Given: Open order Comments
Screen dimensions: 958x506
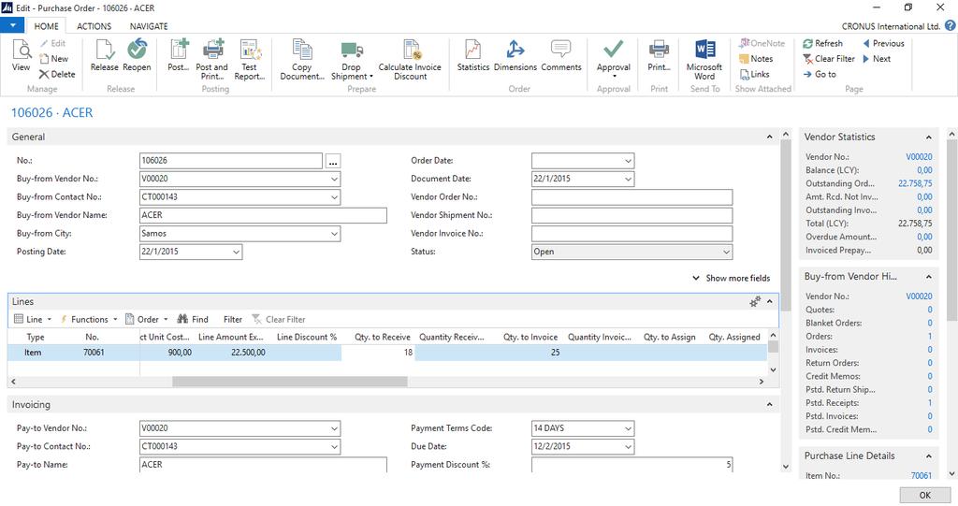Looking at the screenshot, I should point(561,55).
